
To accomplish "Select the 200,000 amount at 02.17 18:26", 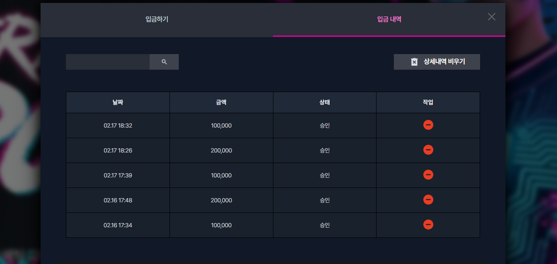I will pos(221,150).
